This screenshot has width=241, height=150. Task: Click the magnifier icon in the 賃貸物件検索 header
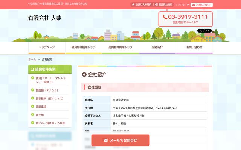[x=32, y=69]
